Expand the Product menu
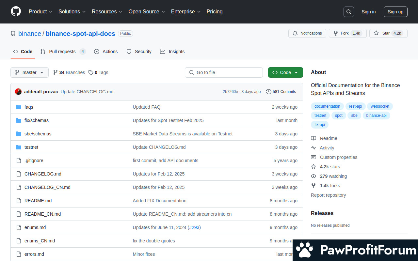This screenshot has width=418, height=261. tap(40, 11)
